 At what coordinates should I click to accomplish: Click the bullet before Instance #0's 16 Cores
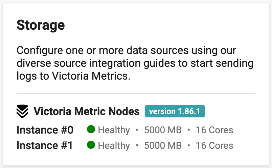pyautogui.click(x=189, y=130)
